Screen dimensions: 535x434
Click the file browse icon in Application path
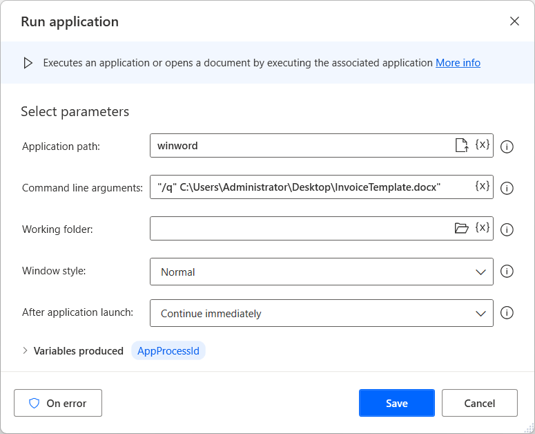(x=462, y=145)
